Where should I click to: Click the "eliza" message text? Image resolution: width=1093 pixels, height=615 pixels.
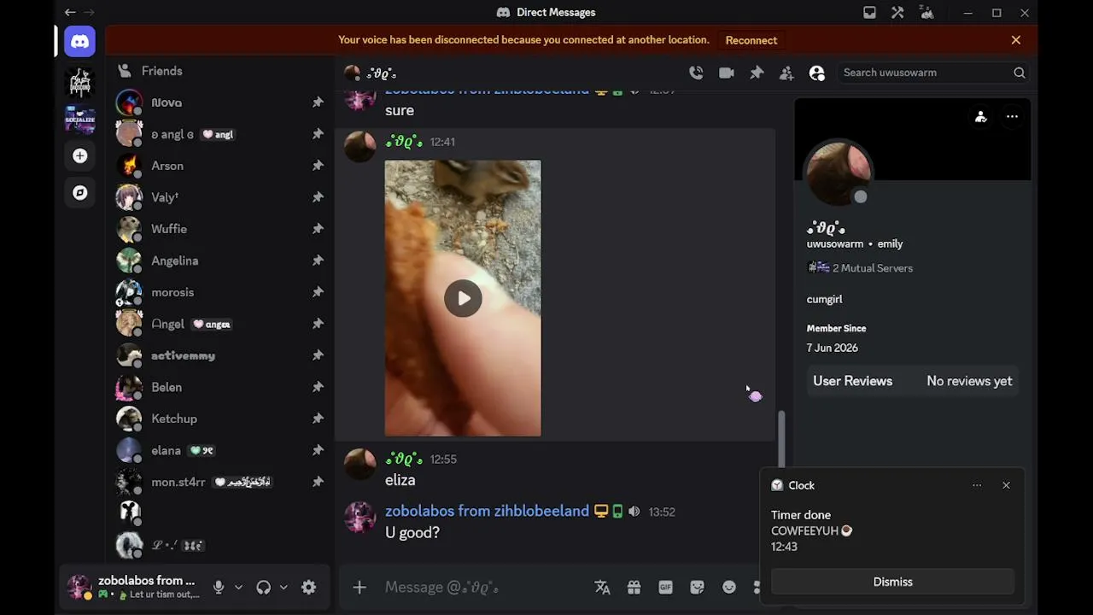coord(400,480)
